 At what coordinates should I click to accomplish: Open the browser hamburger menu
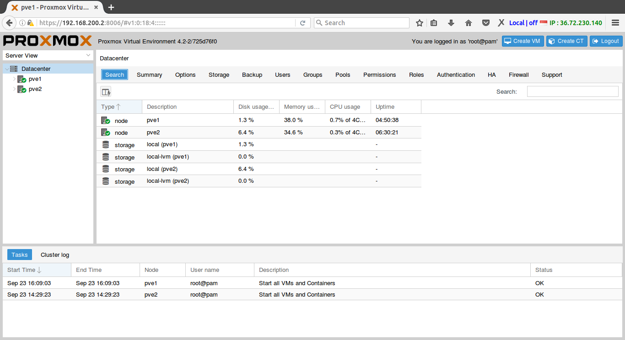[x=615, y=23]
